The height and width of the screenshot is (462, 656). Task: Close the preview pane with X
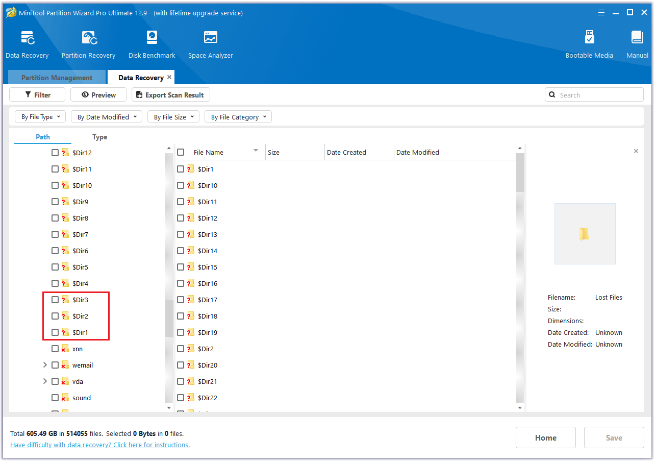636,151
